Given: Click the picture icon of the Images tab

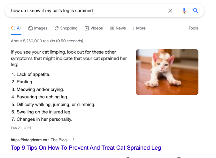Looking at the screenshot, I should tap(30, 28).
